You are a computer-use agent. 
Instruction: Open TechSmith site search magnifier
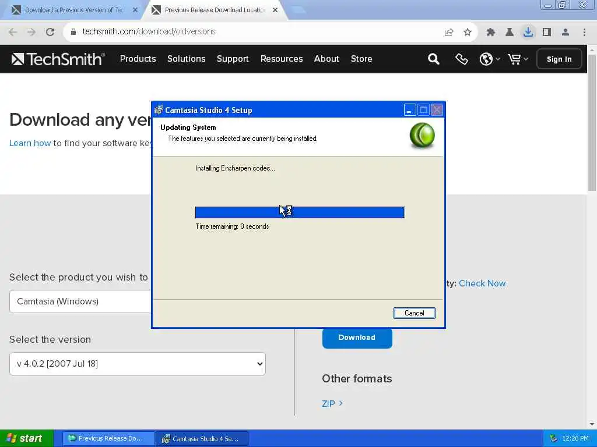point(433,59)
